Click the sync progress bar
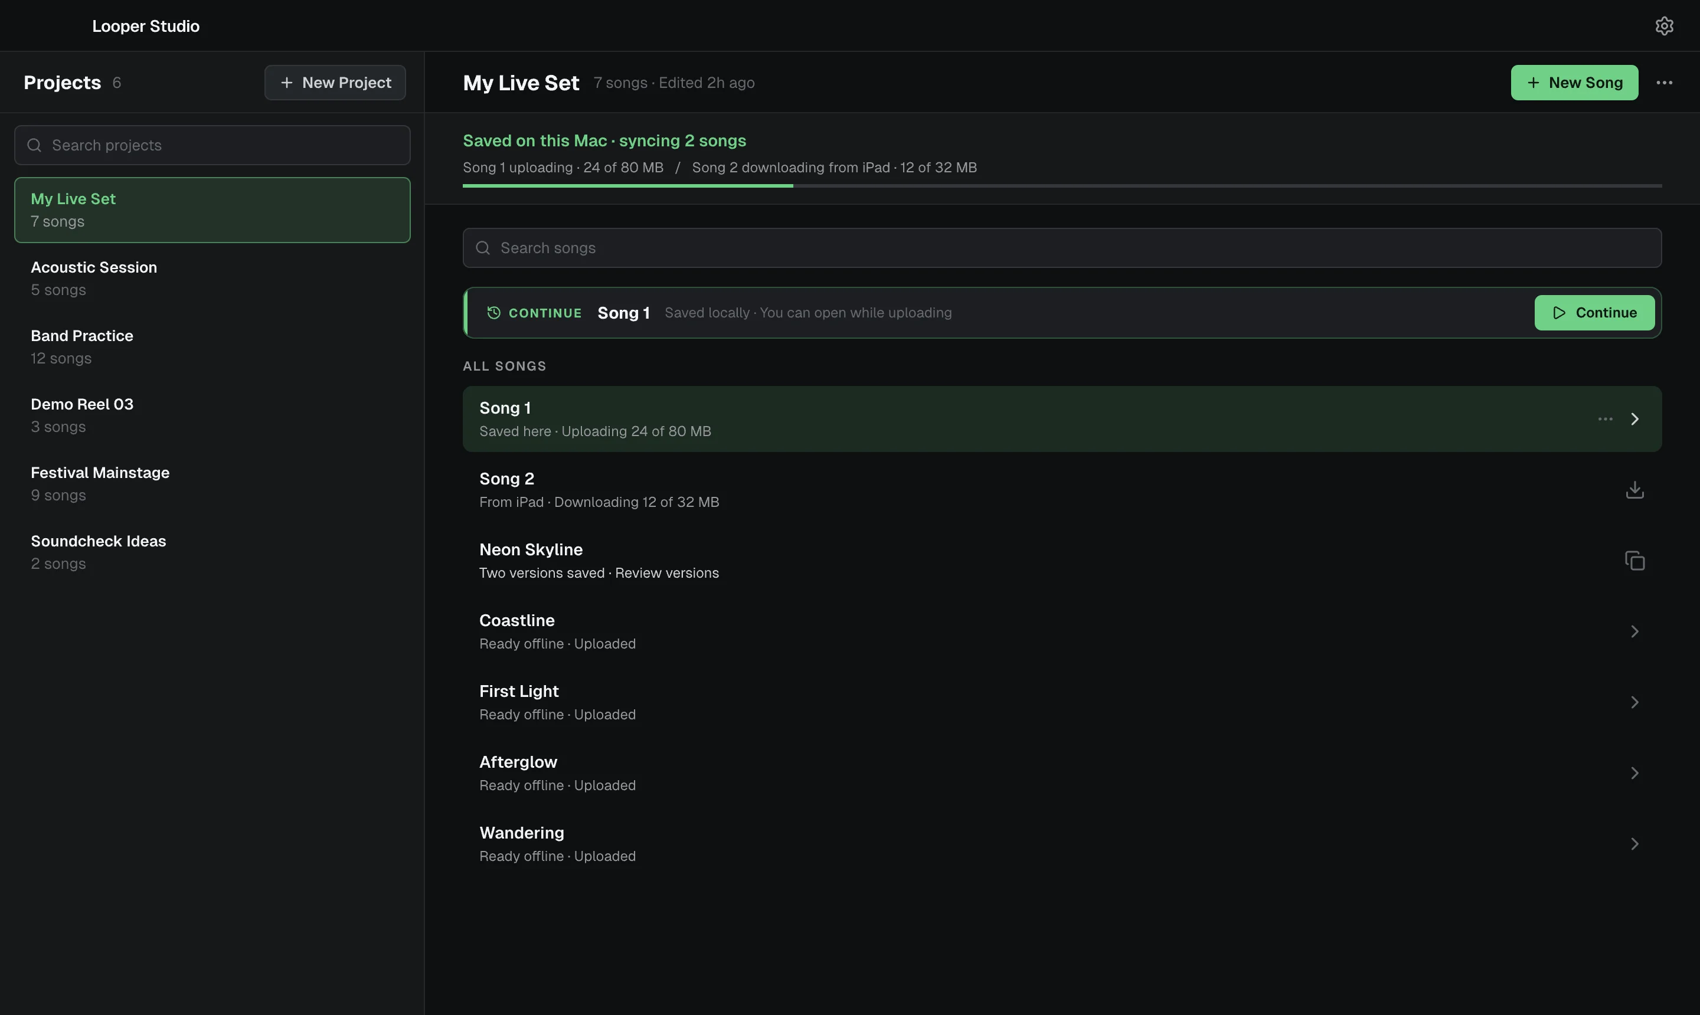The width and height of the screenshot is (1700, 1015). 1062,186
